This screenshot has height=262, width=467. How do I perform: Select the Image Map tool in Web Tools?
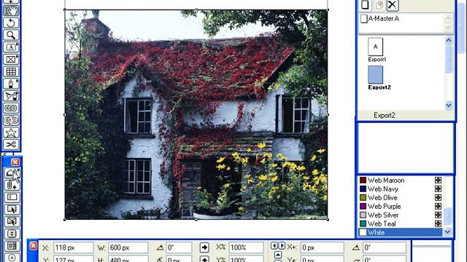pyautogui.click(x=12, y=173)
